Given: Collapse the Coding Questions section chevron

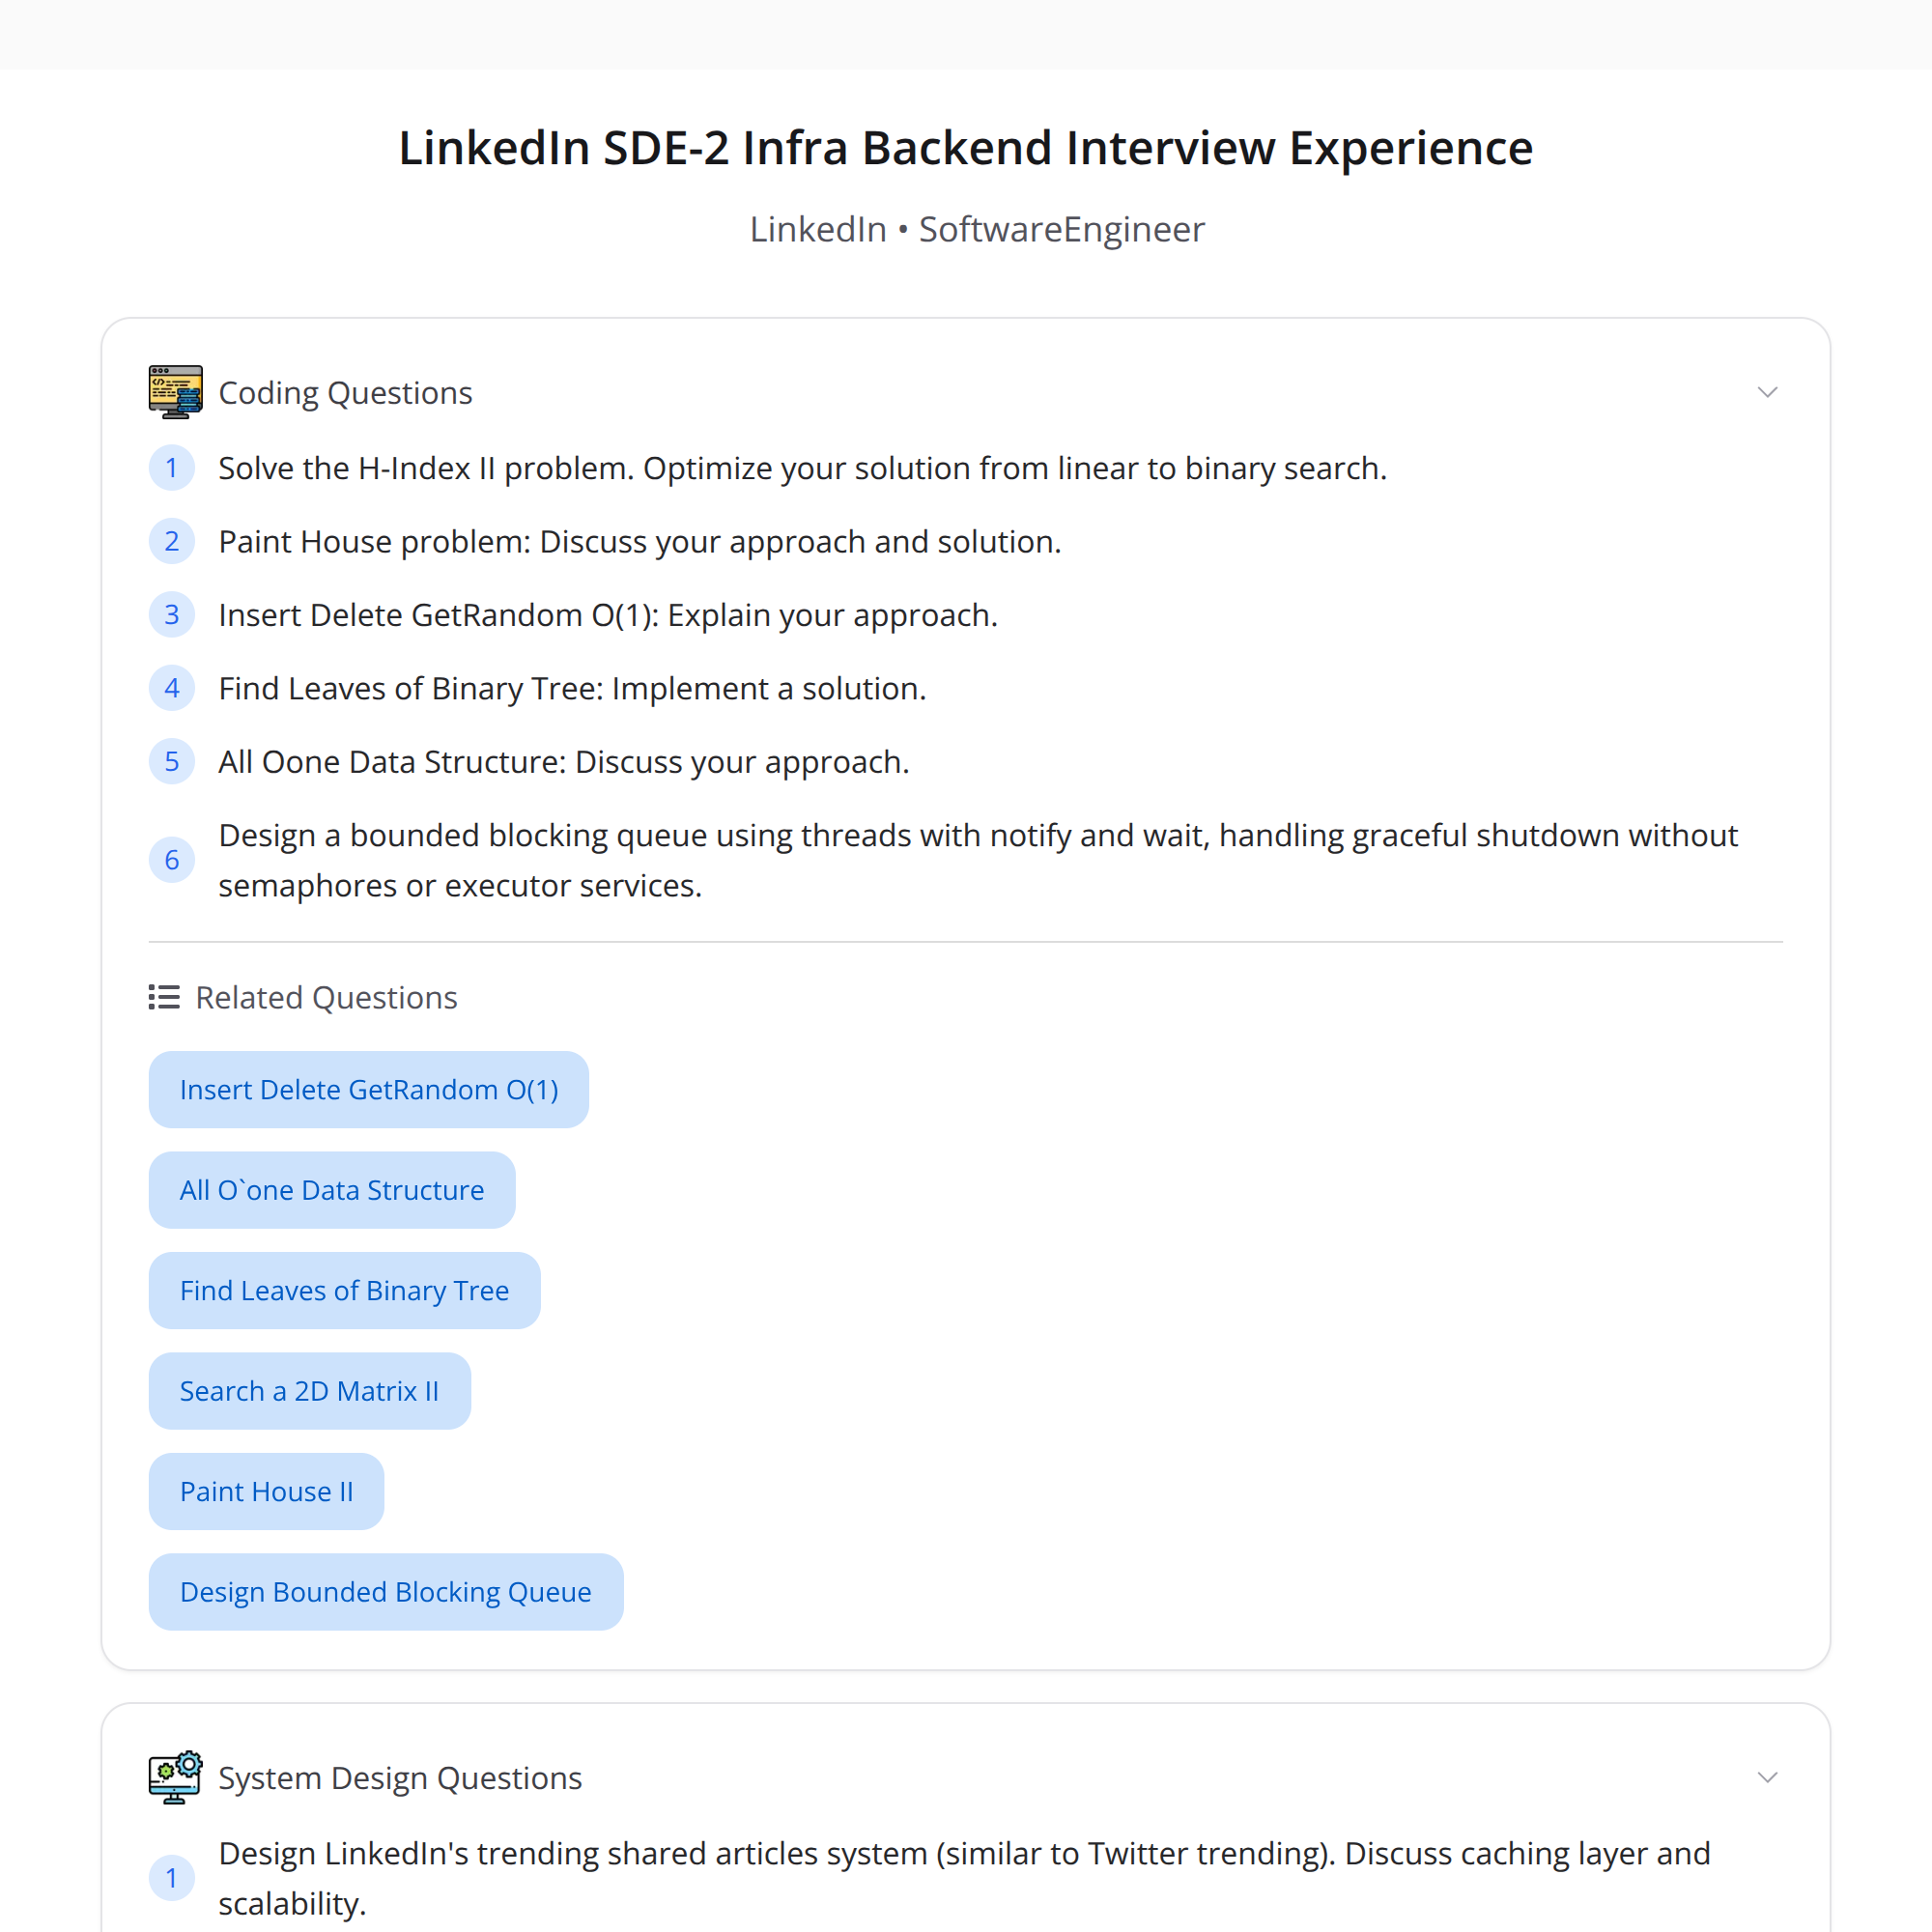Looking at the screenshot, I should (1767, 392).
